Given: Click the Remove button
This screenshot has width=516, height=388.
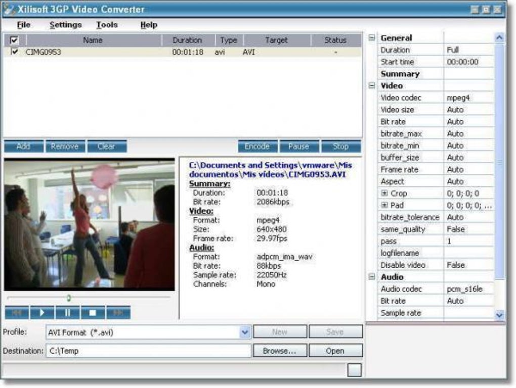Looking at the screenshot, I should tap(65, 146).
